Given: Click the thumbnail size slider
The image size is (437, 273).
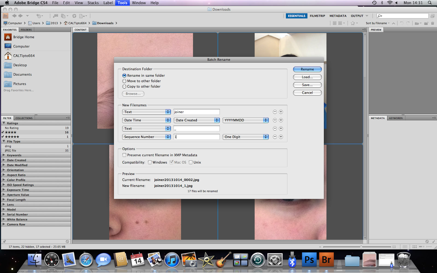Looking at the screenshot, I should (x=358, y=247).
